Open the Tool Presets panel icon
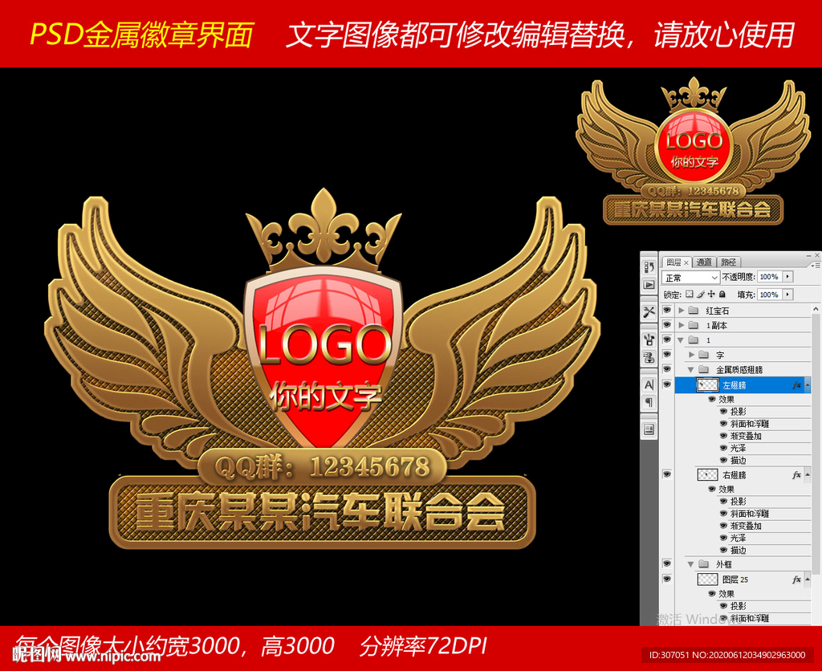 click(649, 312)
